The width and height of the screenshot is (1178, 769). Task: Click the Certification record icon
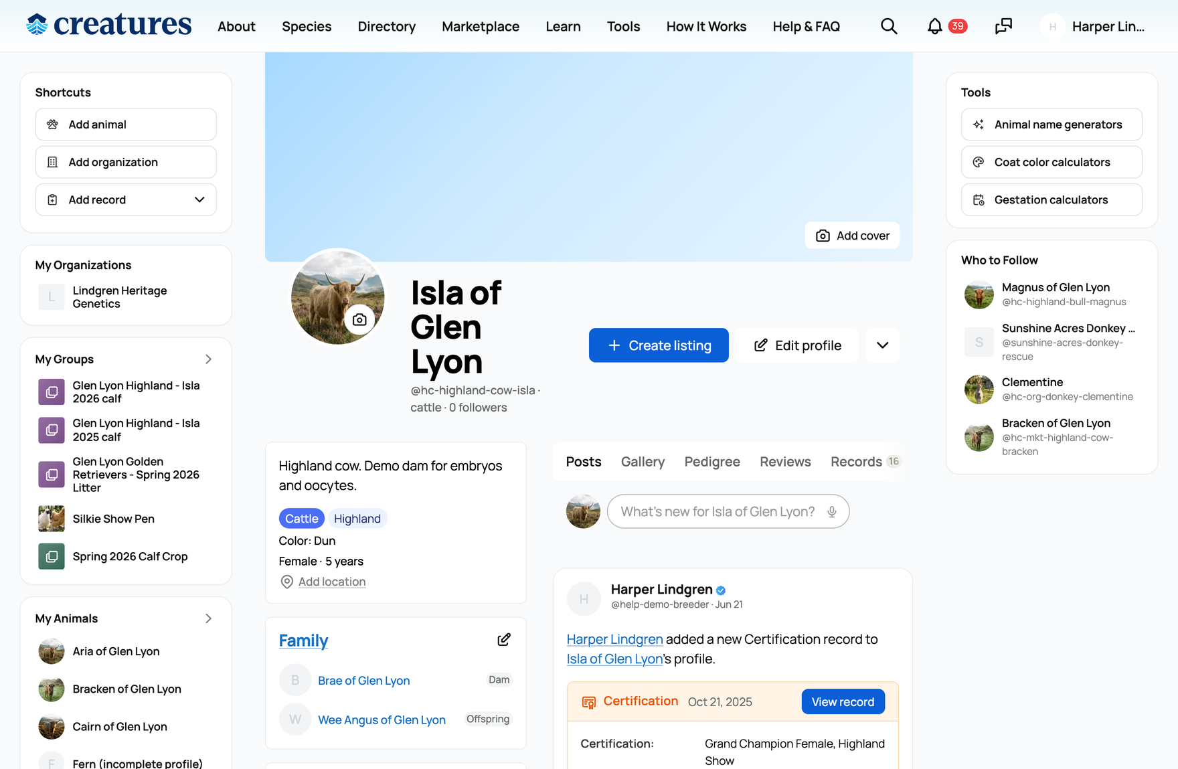click(x=589, y=702)
